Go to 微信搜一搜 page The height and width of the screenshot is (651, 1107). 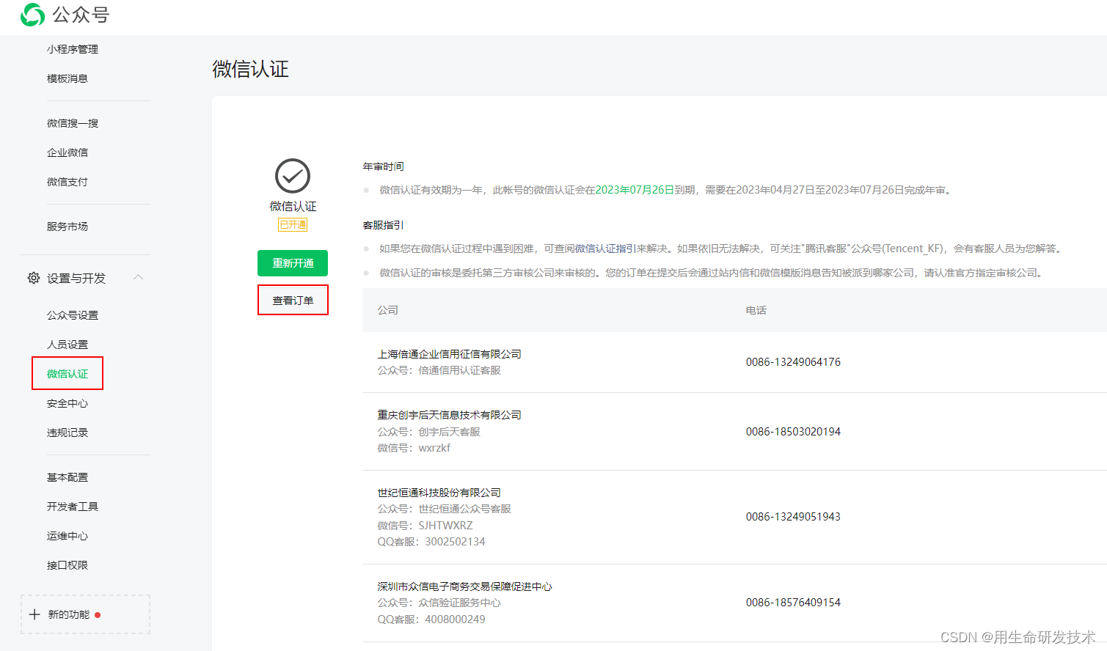[x=73, y=123]
